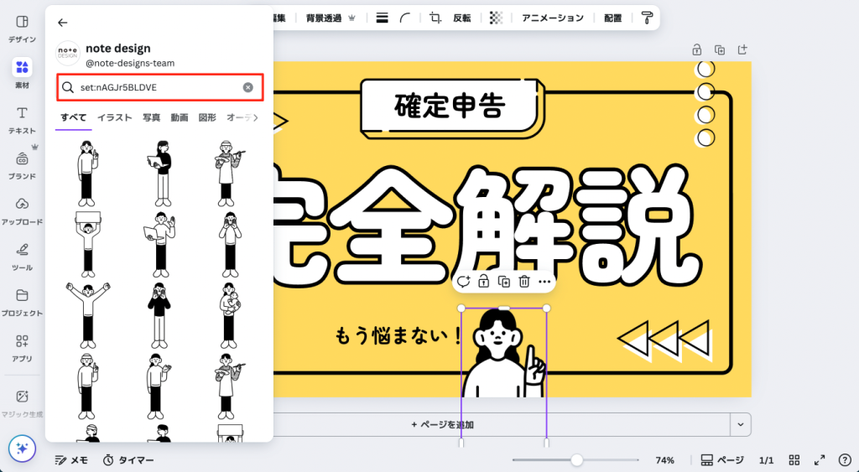This screenshot has height=472, width=859.
Task: Open the 74% zoom level menu
Action: [x=665, y=460]
